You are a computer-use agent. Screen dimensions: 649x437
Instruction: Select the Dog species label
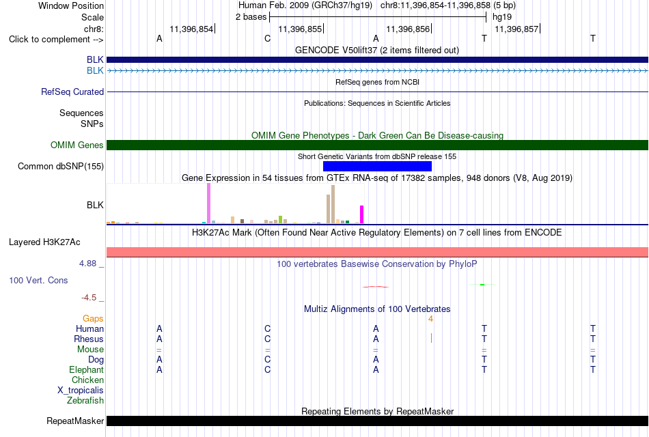[96, 360]
